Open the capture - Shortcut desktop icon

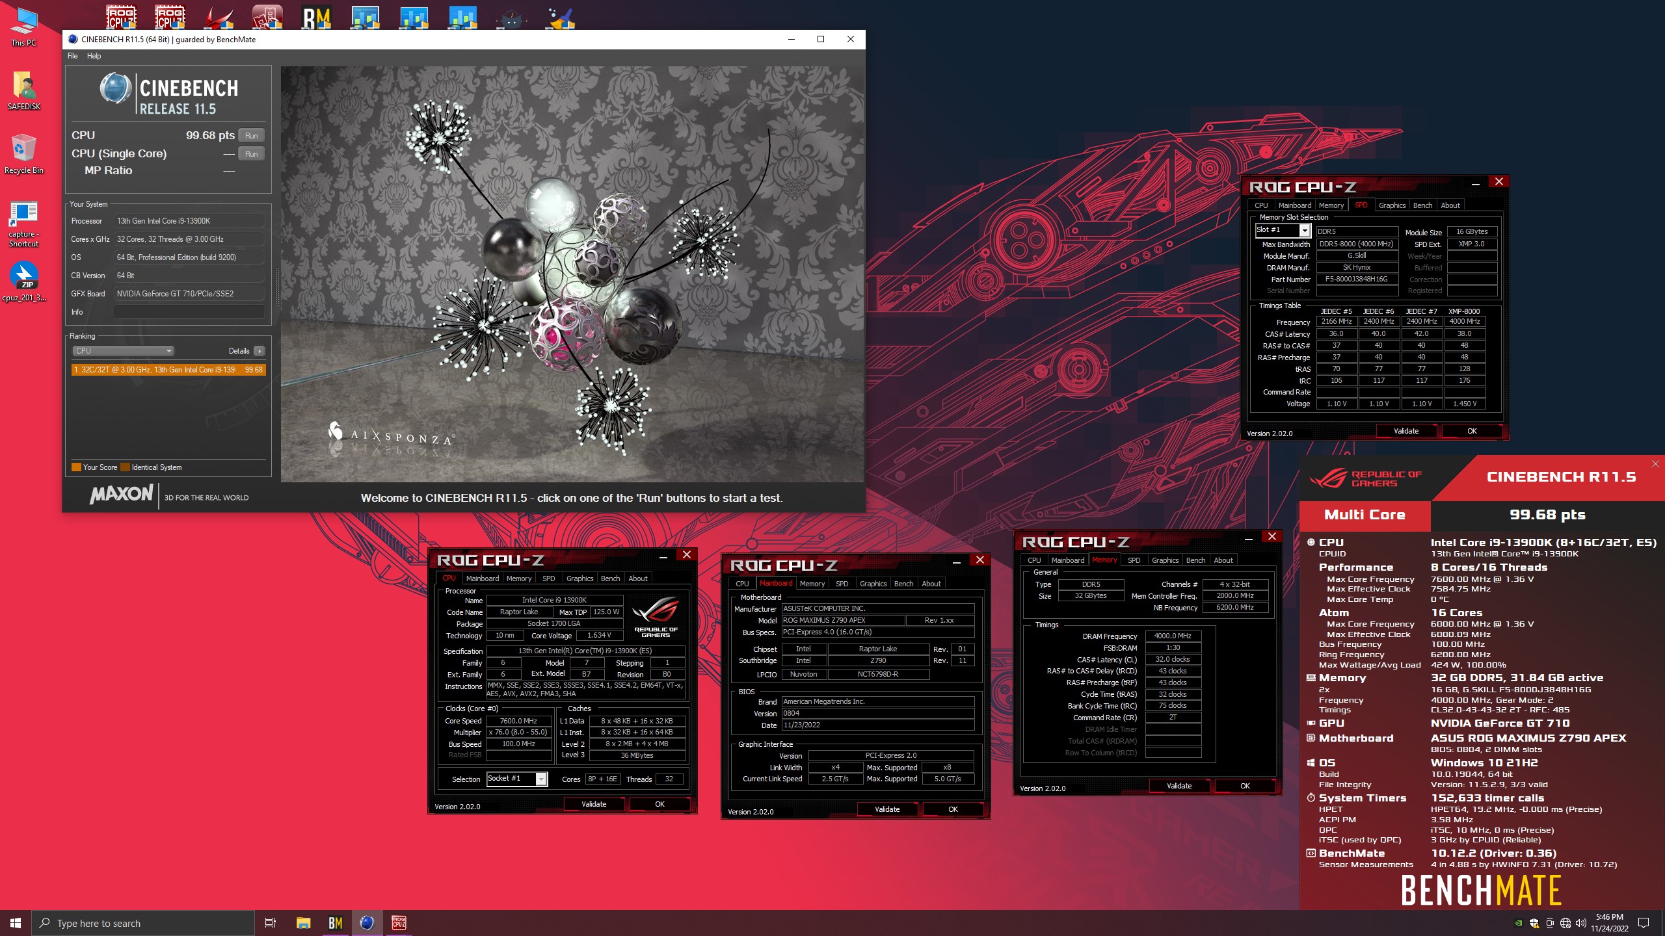[x=24, y=224]
